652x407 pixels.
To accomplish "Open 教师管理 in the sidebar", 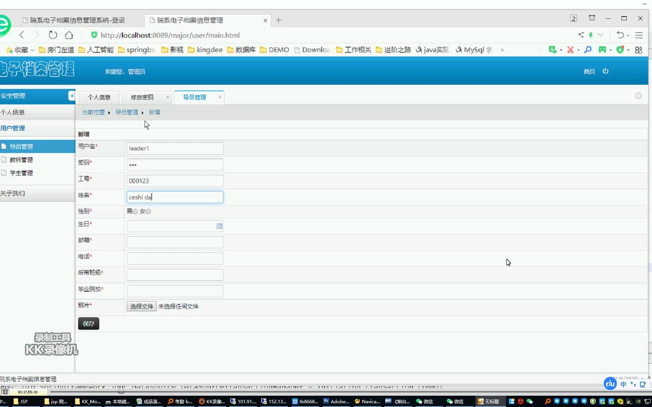I will pyautogui.click(x=21, y=160).
